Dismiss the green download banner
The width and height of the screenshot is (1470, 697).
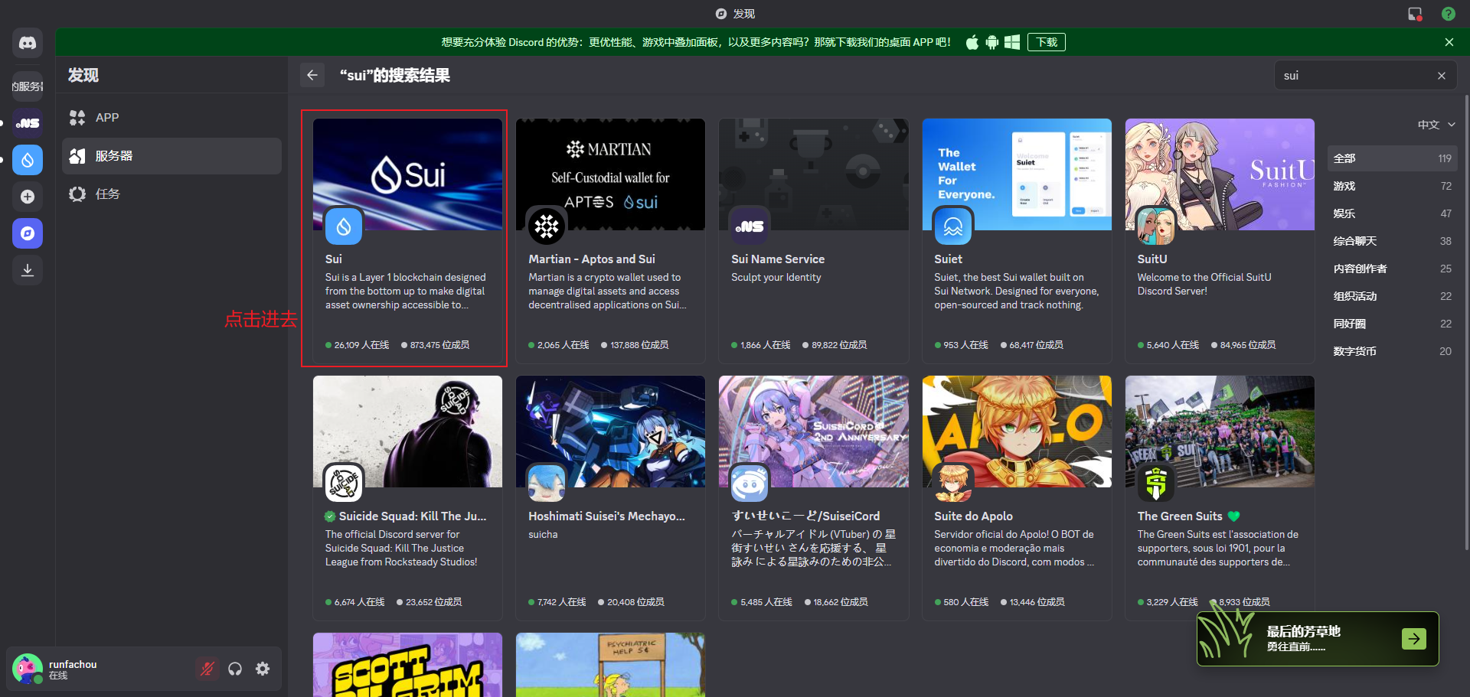coord(1449,42)
